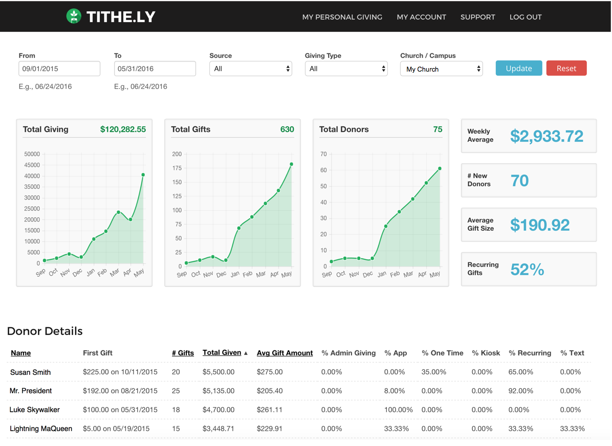The height and width of the screenshot is (446, 612).
Task: Click Log Out in the navbar
Action: click(x=526, y=17)
